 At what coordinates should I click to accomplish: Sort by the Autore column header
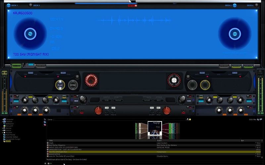click(x=199, y=141)
